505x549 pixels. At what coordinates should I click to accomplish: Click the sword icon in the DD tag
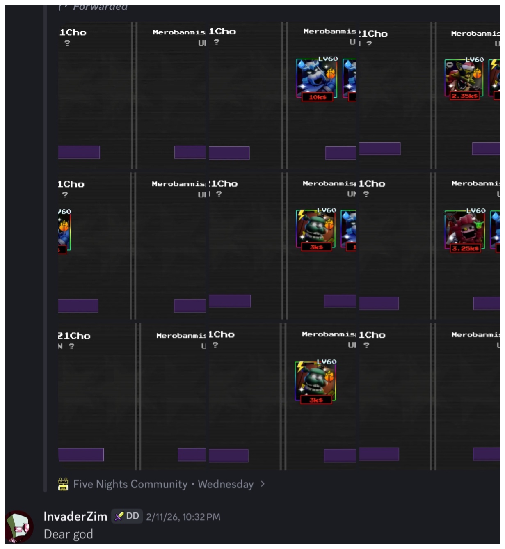119,516
